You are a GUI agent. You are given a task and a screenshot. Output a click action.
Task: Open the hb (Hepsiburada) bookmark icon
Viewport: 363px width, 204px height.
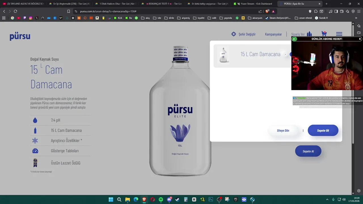click(x=79, y=18)
